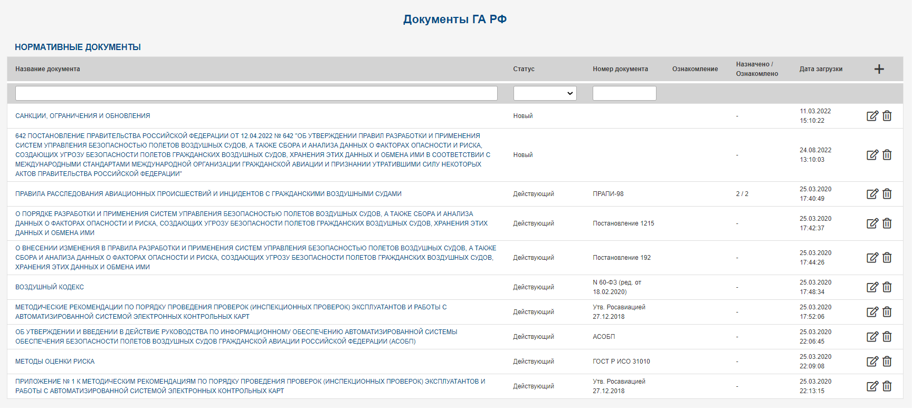The width and height of the screenshot is (913, 410).
Task: Click the Назначено / Ознакомлено column header
Action: (x=757, y=69)
